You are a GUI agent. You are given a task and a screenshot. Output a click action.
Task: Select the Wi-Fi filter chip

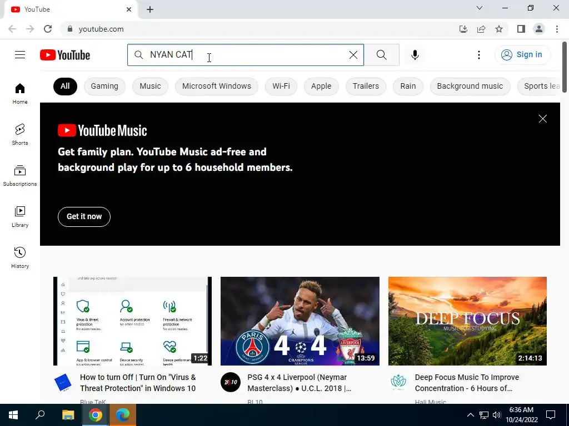pyautogui.click(x=281, y=86)
